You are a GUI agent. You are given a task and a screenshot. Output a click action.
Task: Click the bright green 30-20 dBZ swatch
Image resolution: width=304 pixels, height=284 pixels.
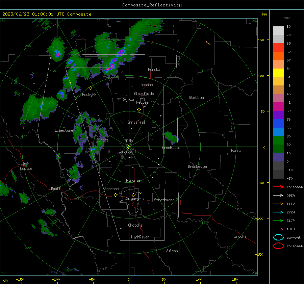point(278,140)
